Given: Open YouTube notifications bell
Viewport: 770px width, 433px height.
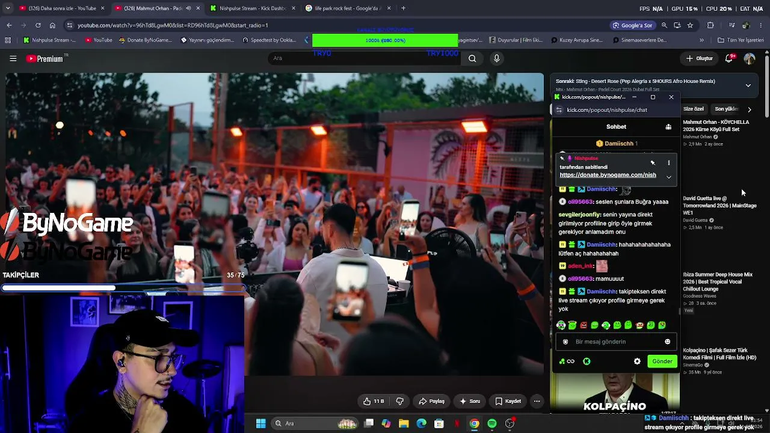Looking at the screenshot, I should (729, 58).
